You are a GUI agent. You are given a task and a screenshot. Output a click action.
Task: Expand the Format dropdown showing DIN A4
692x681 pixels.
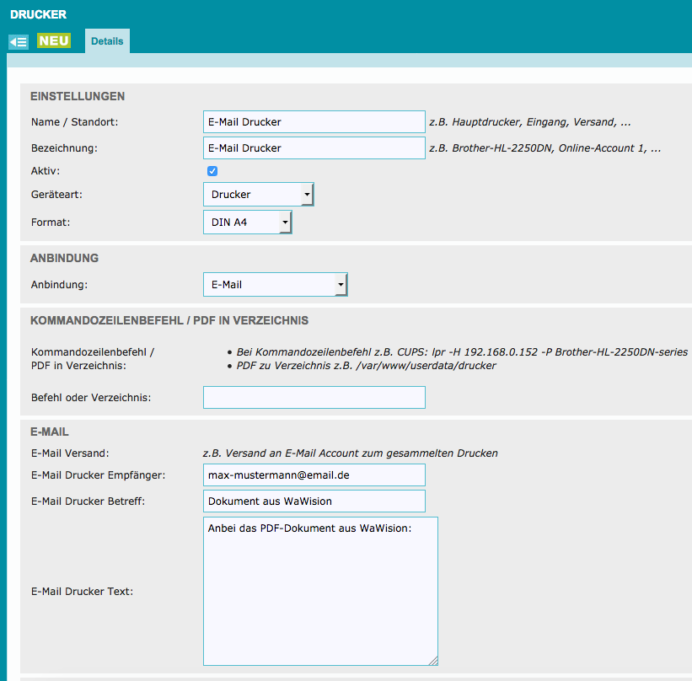click(x=248, y=223)
